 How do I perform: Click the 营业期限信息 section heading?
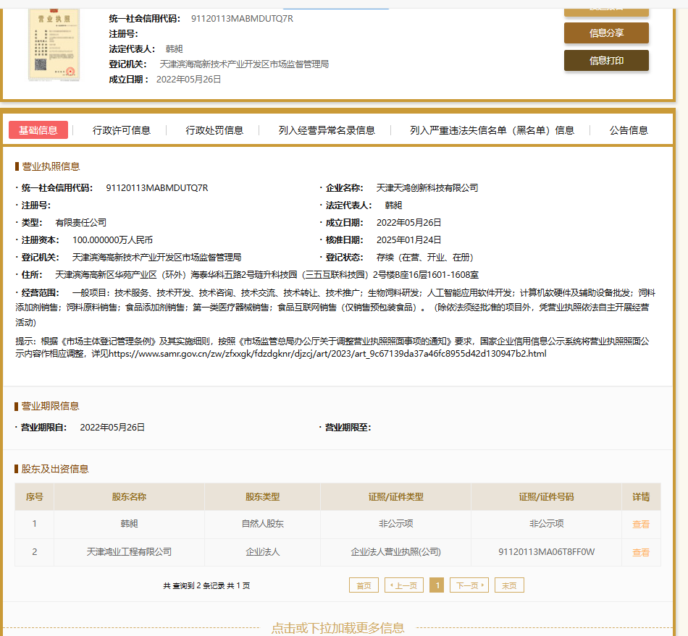point(51,407)
